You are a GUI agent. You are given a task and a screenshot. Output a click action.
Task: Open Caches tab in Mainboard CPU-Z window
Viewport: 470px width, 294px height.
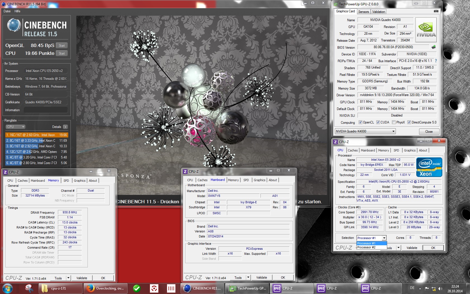click(x=202, y=180)
